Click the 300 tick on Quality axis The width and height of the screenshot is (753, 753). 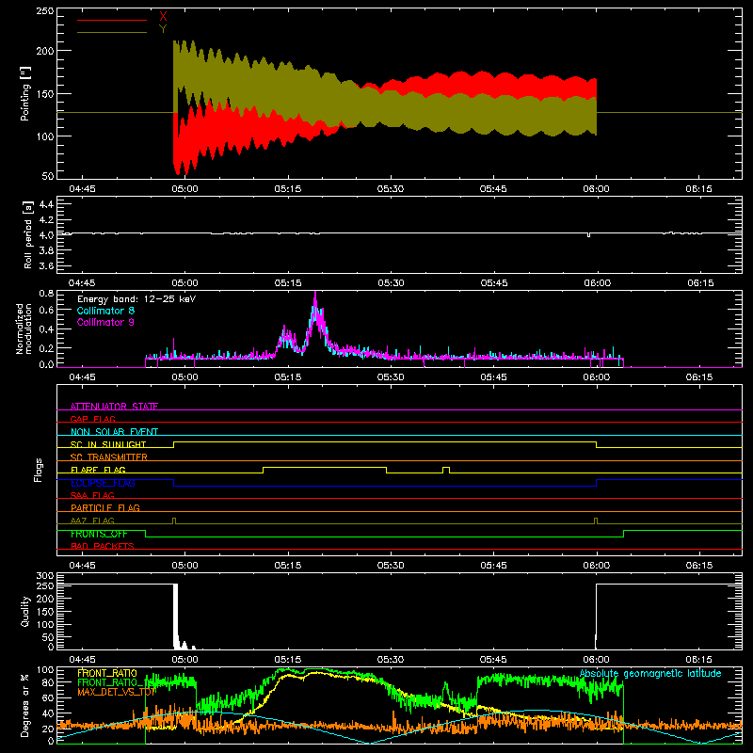pyautogui.click(x=45, y=575)
